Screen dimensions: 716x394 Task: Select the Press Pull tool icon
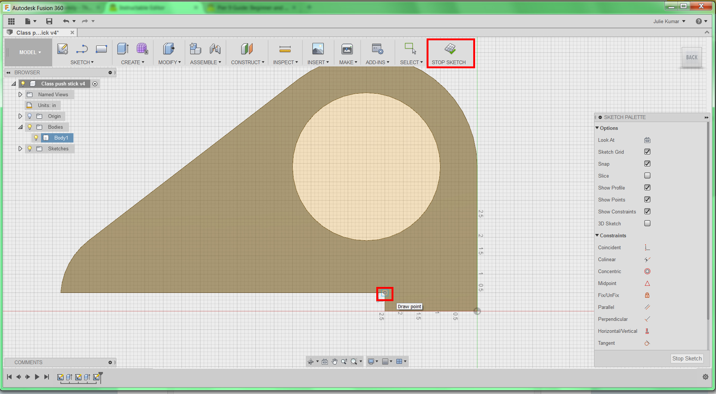169,49
